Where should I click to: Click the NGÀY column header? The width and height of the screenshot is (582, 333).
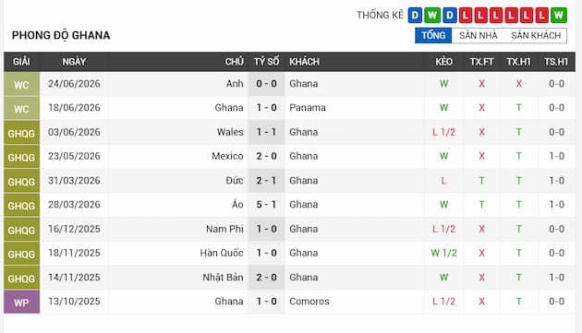[74, 62]
